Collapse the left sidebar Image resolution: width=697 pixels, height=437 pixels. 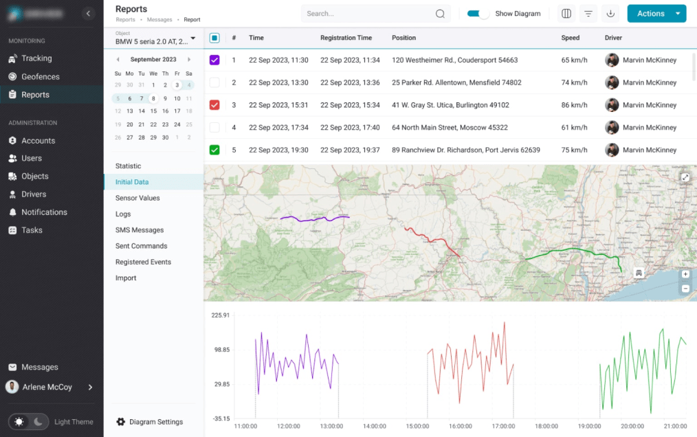pos(88,14)
